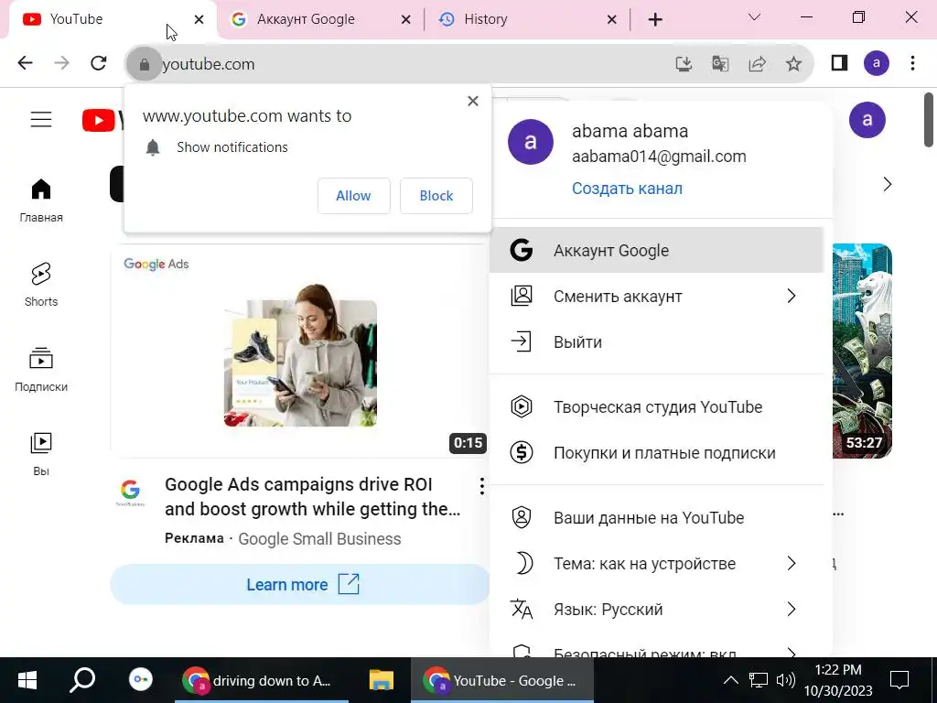Screen dimensions: 937x703
Task: Open the Windows Start menu
Action: click(27, 680)
